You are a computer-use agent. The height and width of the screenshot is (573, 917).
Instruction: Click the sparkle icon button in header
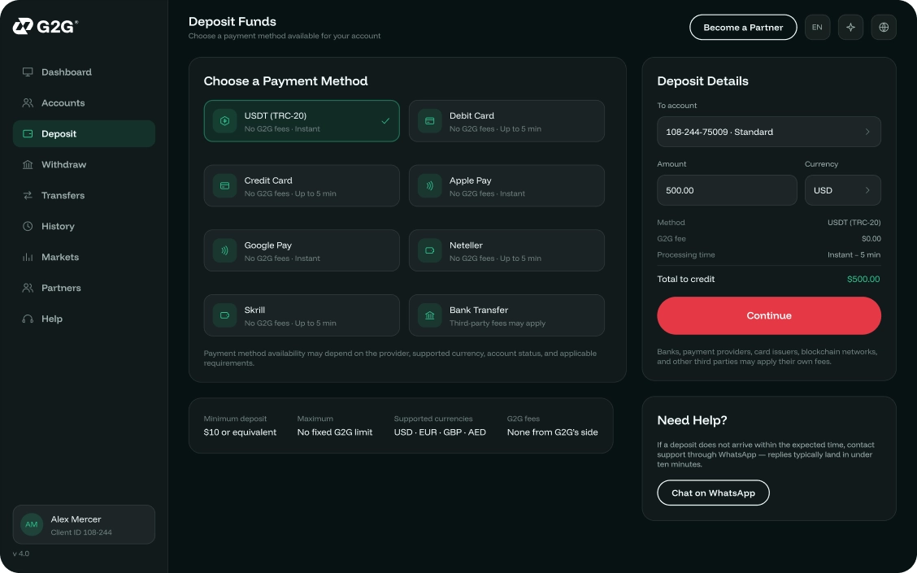pyautogui.click(x=850, y=28)
